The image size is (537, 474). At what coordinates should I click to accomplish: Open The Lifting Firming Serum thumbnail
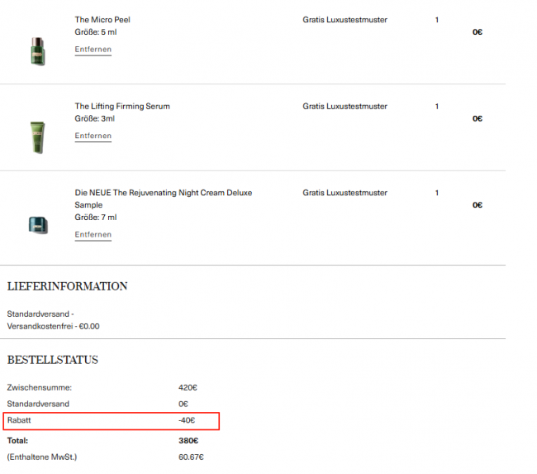click(x=38, y=137)
